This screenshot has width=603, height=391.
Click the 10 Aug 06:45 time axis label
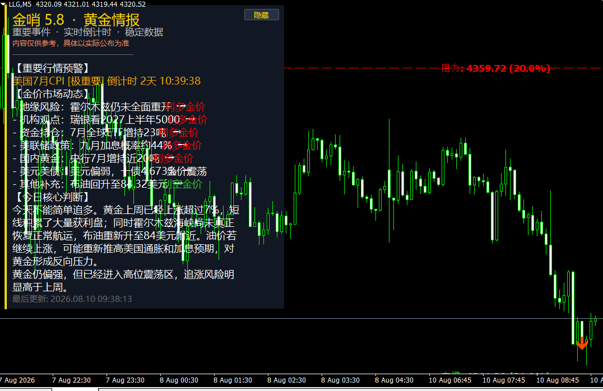(x=451, y=380)
